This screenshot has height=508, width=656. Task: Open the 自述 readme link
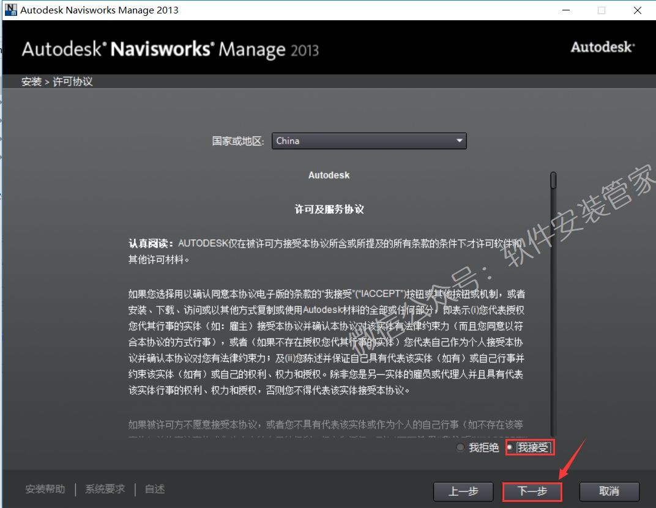[x=155, y=489]
